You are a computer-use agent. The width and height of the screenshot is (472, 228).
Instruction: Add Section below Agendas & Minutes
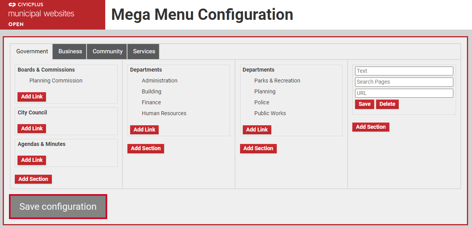pos(33,179)
